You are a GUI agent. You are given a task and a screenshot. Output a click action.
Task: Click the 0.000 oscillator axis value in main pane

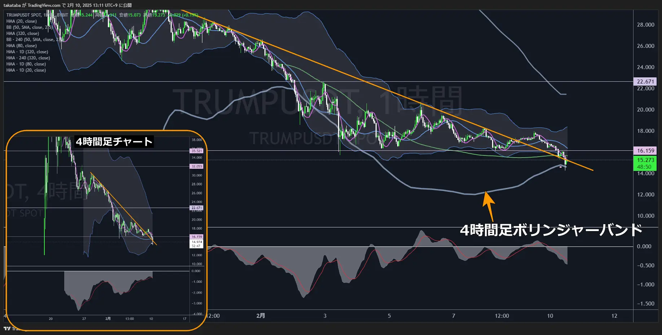tap(644, 246)
